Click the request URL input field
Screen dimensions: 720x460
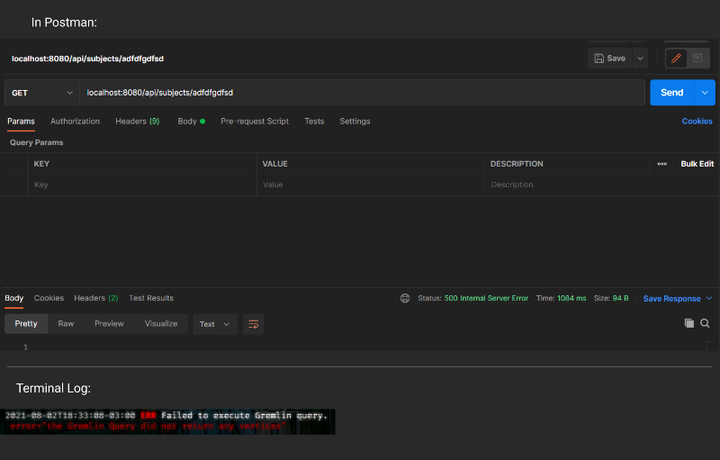click(x=363, y=93)
